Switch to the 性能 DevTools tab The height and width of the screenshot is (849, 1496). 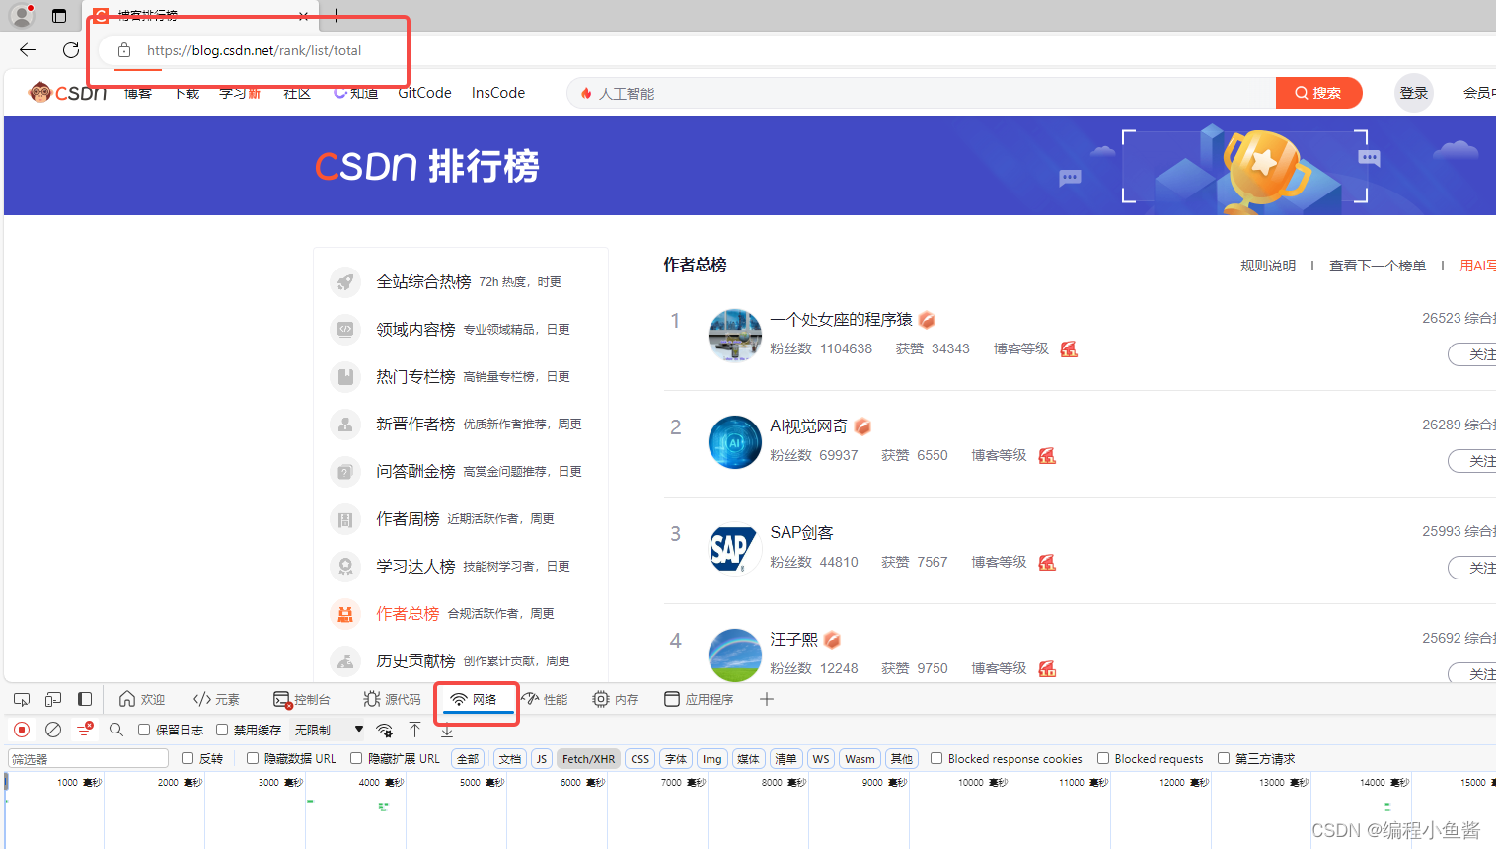[x=546, y=699]
